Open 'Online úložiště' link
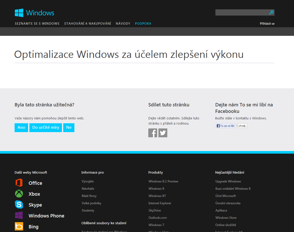Image resolution: width=294 pixels, height=232 pixels. coord(226,225)
